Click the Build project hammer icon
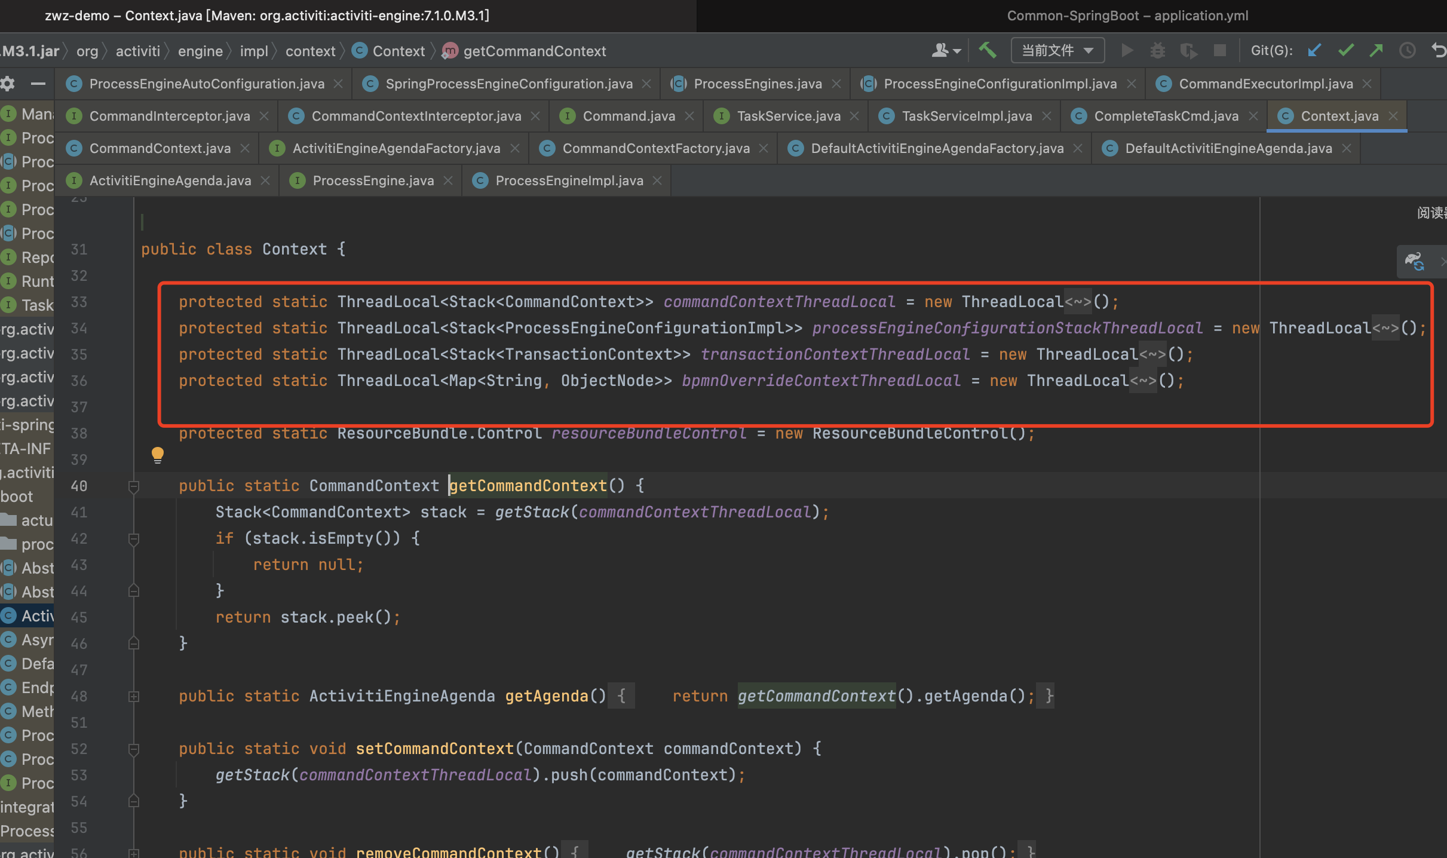This screenshot has width=1447, height=858. (x=987, y=50)
